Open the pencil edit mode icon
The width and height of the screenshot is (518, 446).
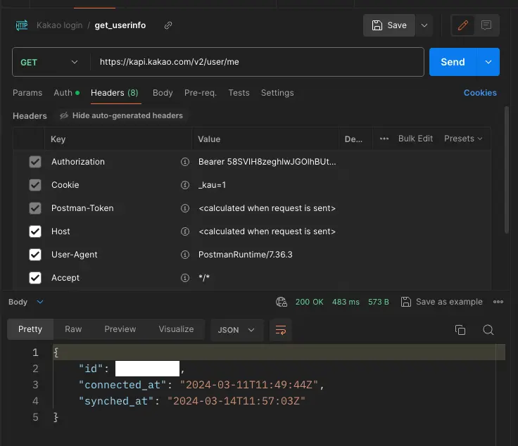pos(463,25)
